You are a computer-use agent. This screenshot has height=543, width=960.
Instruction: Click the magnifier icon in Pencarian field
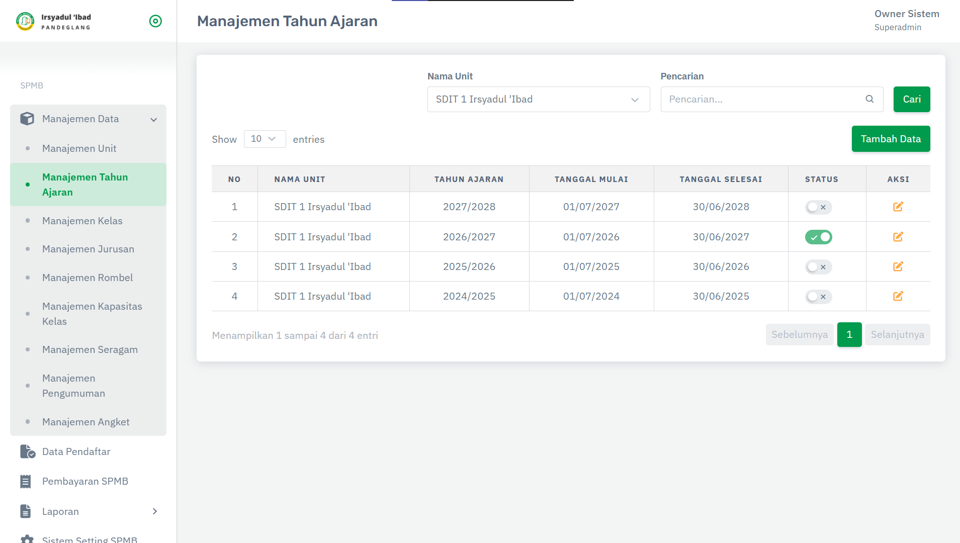pos(869,99)
